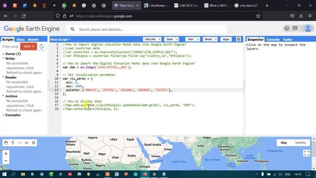Refresh the script repositories list

click(41, 46)
